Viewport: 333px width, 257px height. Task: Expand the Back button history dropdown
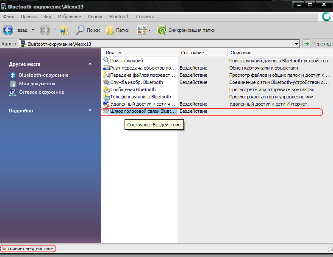click(33, 30)
